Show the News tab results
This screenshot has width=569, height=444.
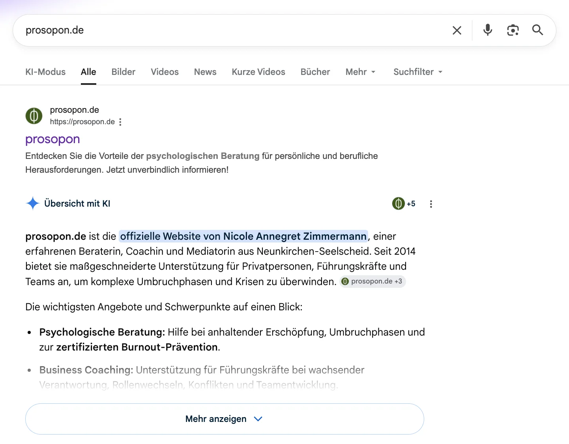coord(205,72)
